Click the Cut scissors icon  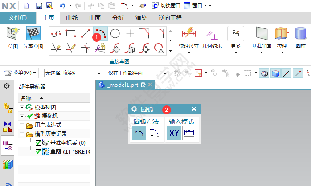[x=91, y=6]
